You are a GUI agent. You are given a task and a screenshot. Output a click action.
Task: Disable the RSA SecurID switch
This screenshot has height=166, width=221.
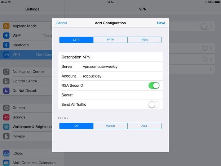[154, 86]
